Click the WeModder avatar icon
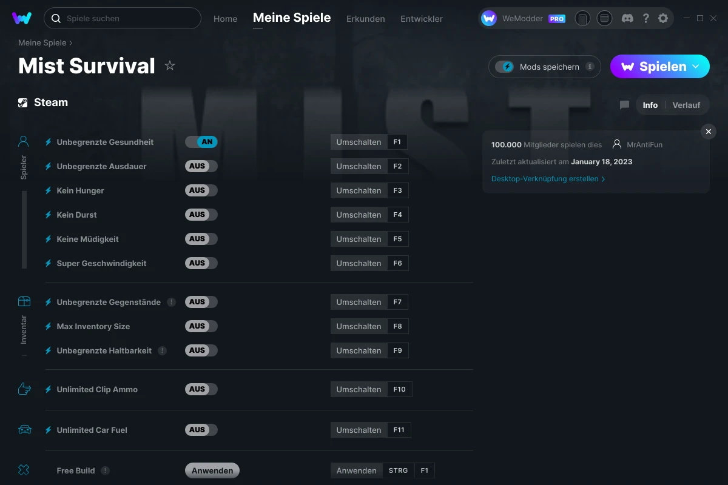Viewport: 728px width, 485px height. [489, 18]
